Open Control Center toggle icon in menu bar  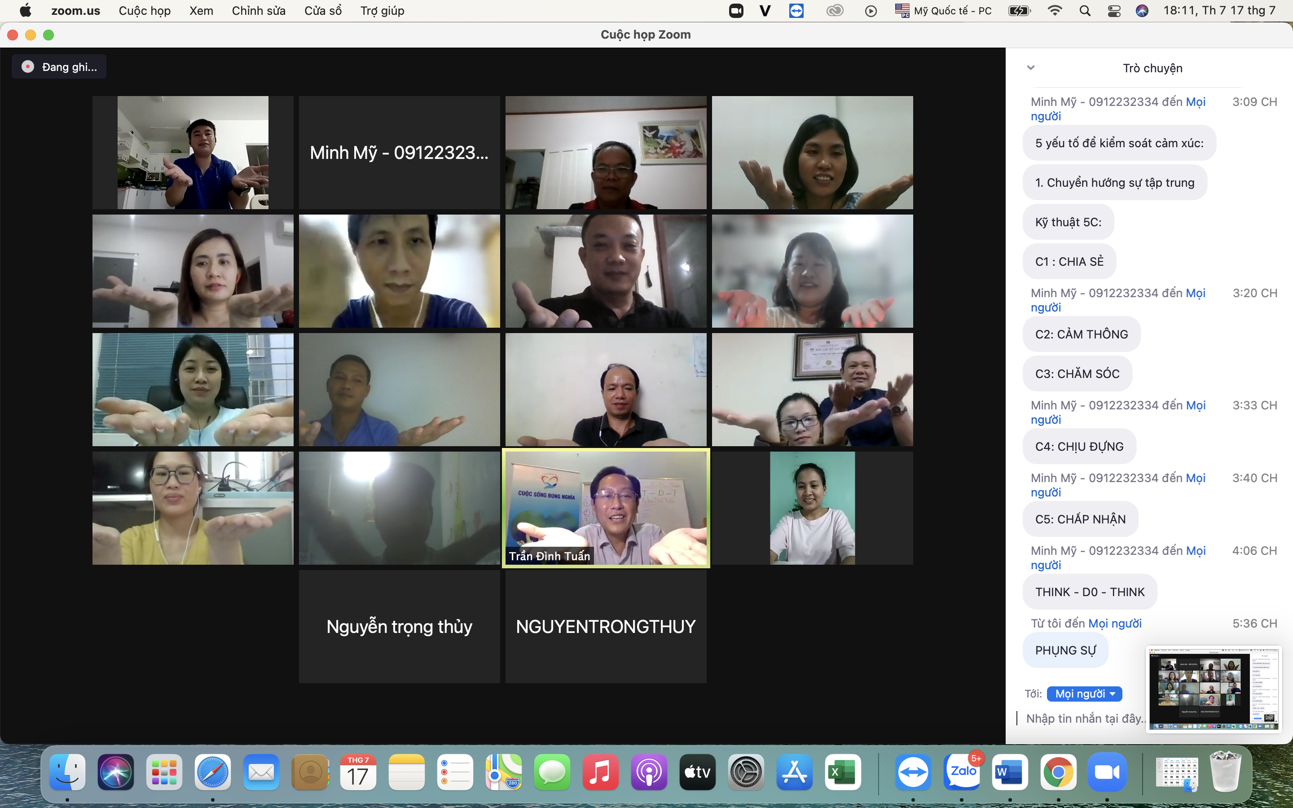1114,11
